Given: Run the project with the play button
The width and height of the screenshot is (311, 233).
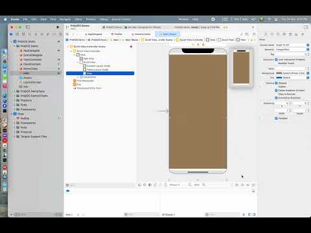Looking at the screenshot, I should click(58, 27).
